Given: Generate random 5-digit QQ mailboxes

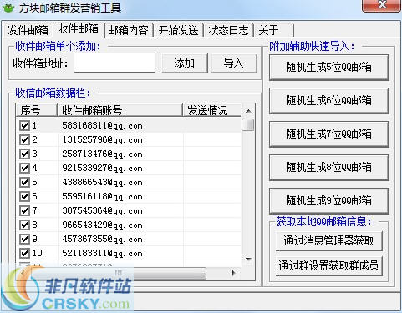Looking at the screenshot, I should (x=328, y=68).
